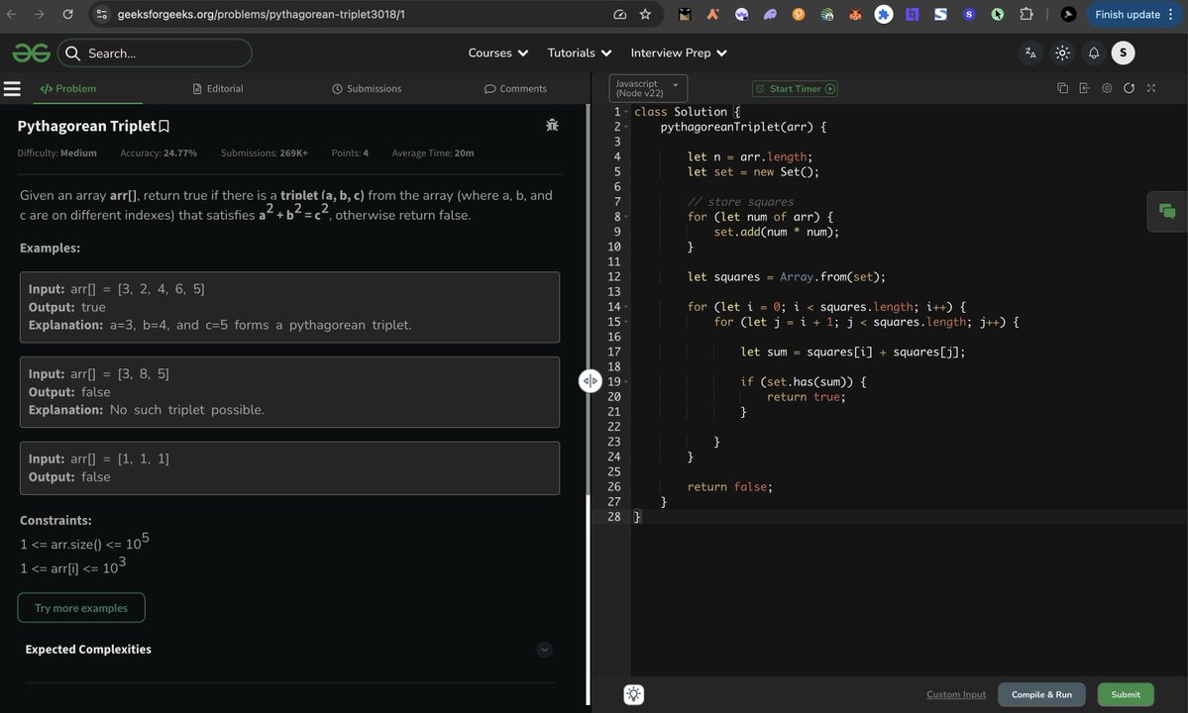
Task: Click the GeeksforGeeks logo
Action: tap(31, 53)
